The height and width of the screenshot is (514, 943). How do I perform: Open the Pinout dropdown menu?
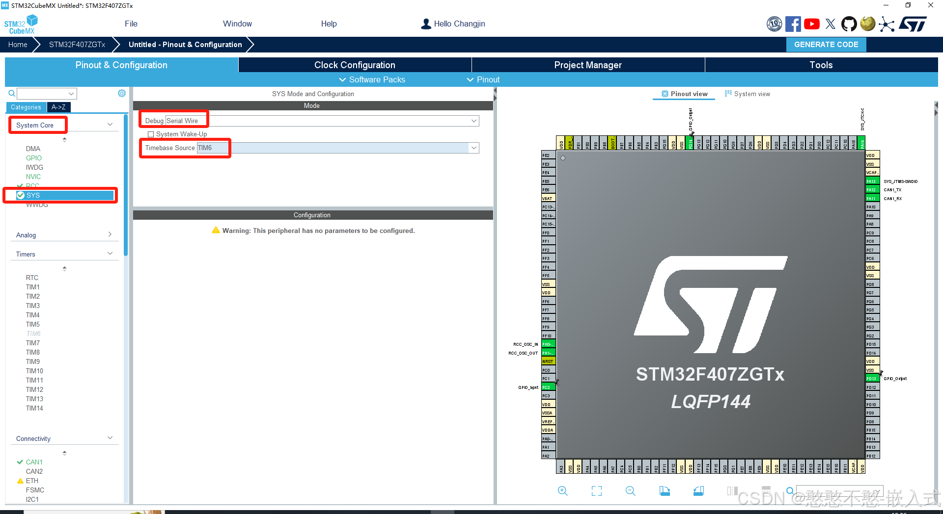tap(483, 79)
